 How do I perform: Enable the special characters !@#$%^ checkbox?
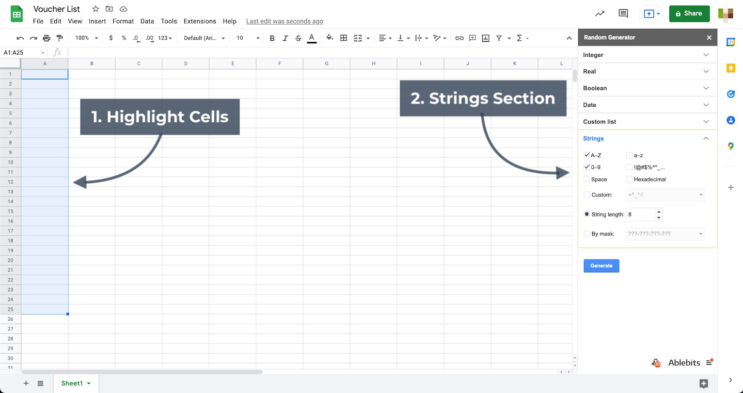[629, 167]
